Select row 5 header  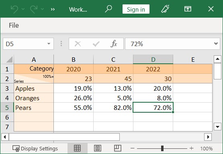pos(7,107)
